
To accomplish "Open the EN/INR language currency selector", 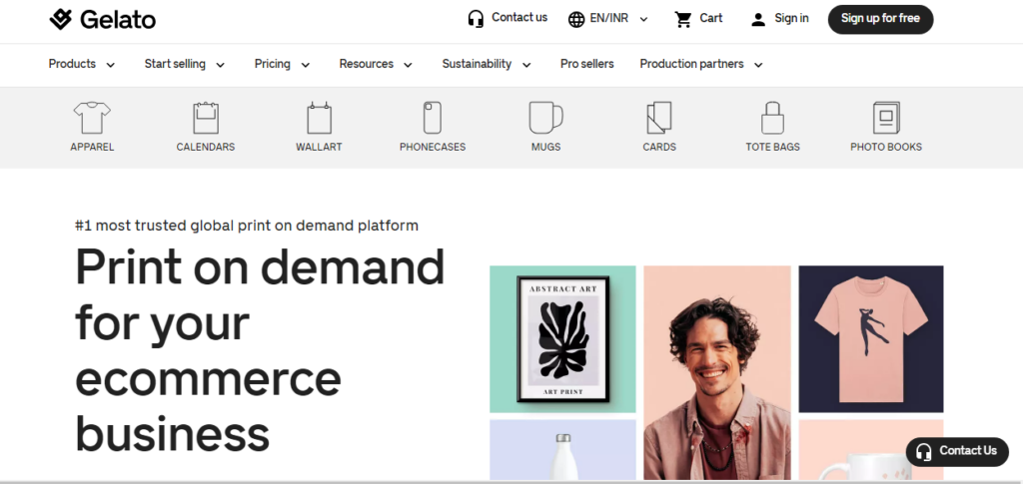I will 607,19.
